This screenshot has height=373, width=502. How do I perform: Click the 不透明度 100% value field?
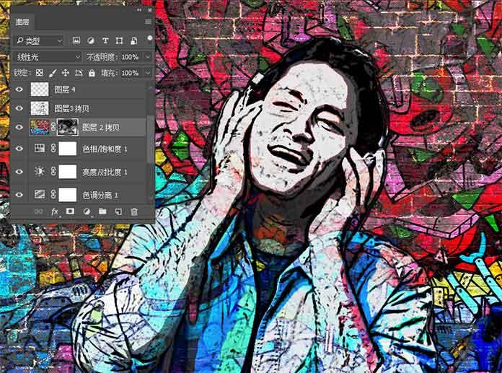(x=130, y=57)
